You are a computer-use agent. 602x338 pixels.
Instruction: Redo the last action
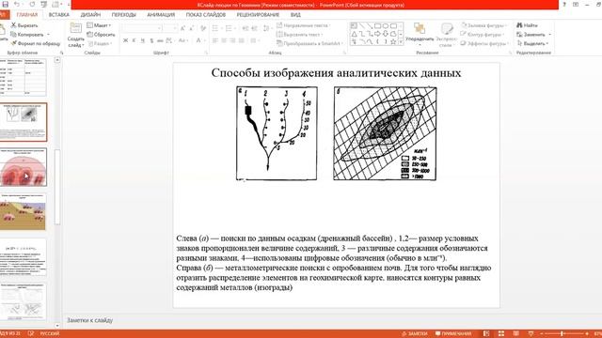pyautogui.click(x=32, y=4)
